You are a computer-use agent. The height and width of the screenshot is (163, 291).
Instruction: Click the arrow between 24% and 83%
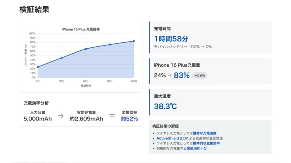pos(170,75)
